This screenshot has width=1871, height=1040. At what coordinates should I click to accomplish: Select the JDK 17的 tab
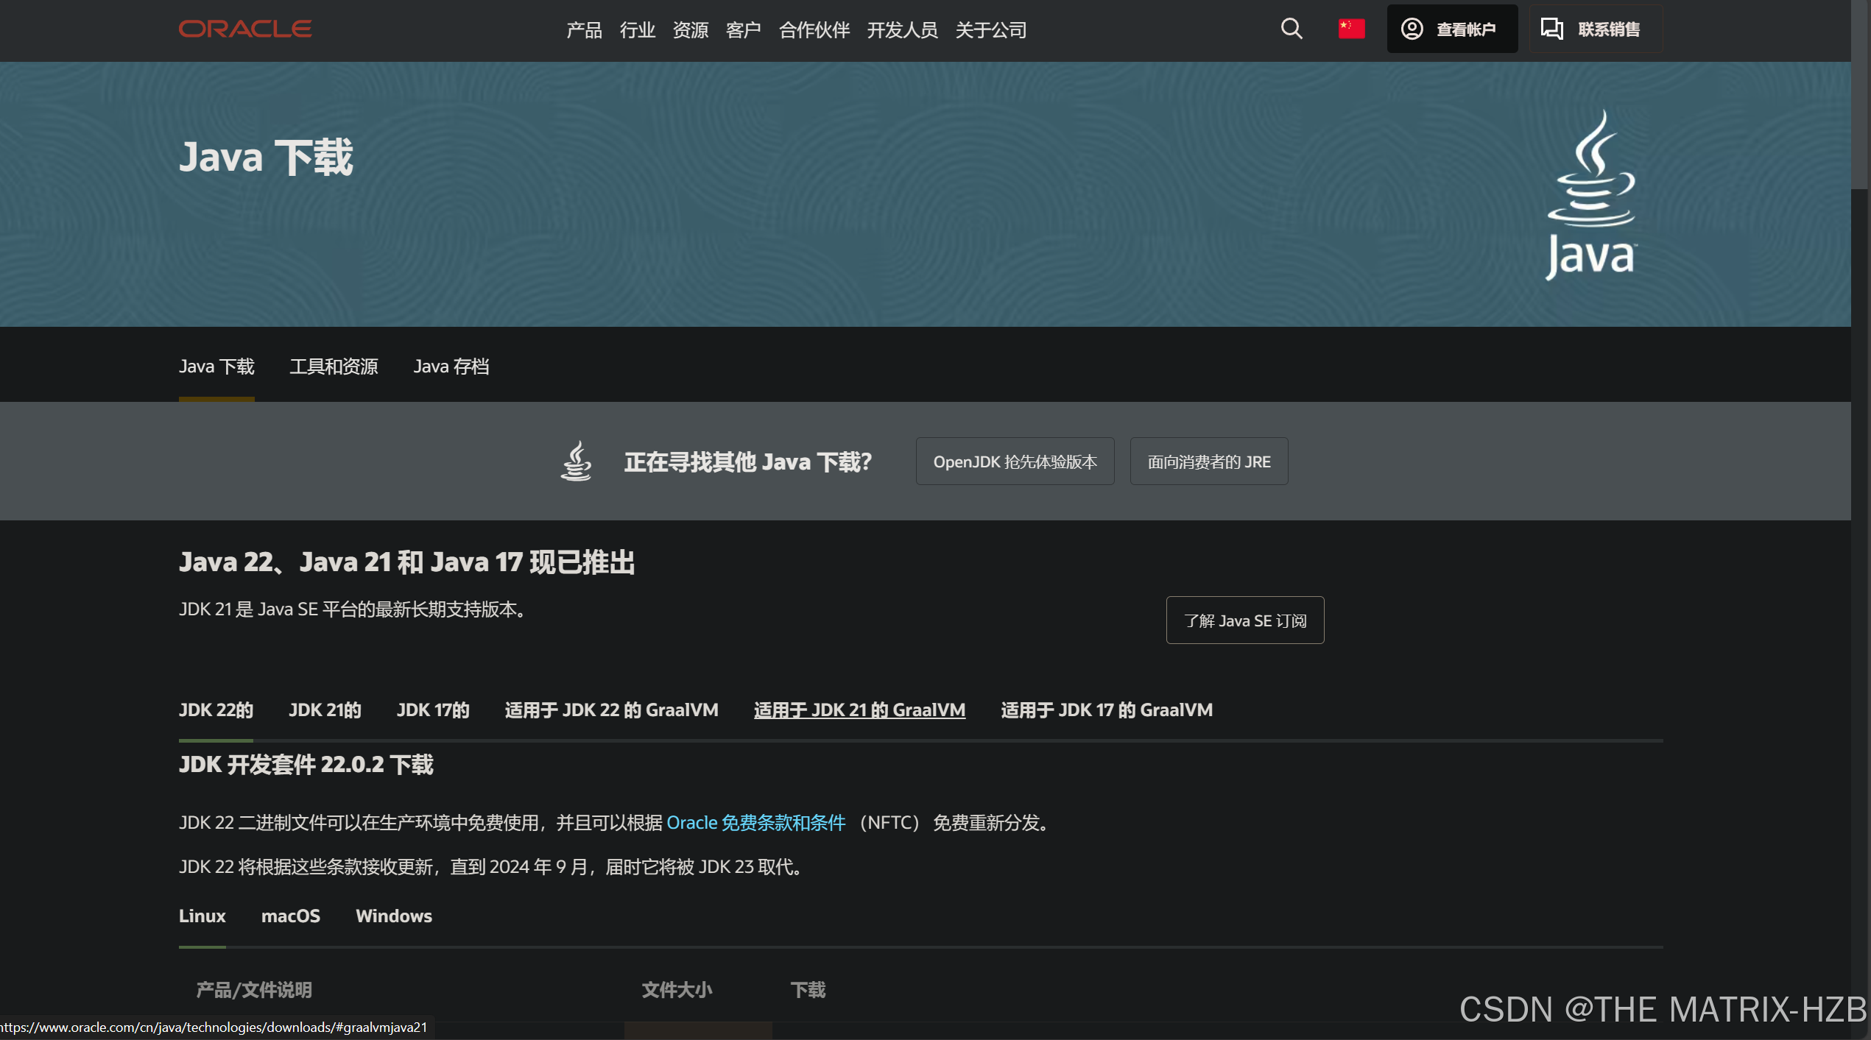pos(433,710)
